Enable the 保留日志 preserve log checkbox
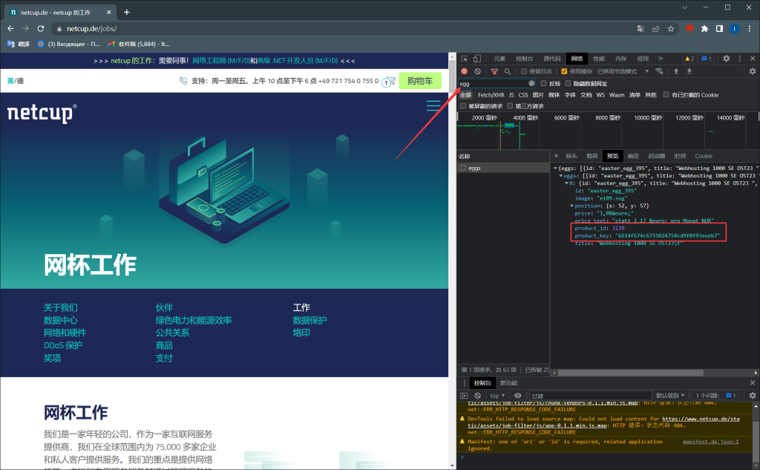The height and width of the screenshot is (470, 760). [x=524, y=71]
